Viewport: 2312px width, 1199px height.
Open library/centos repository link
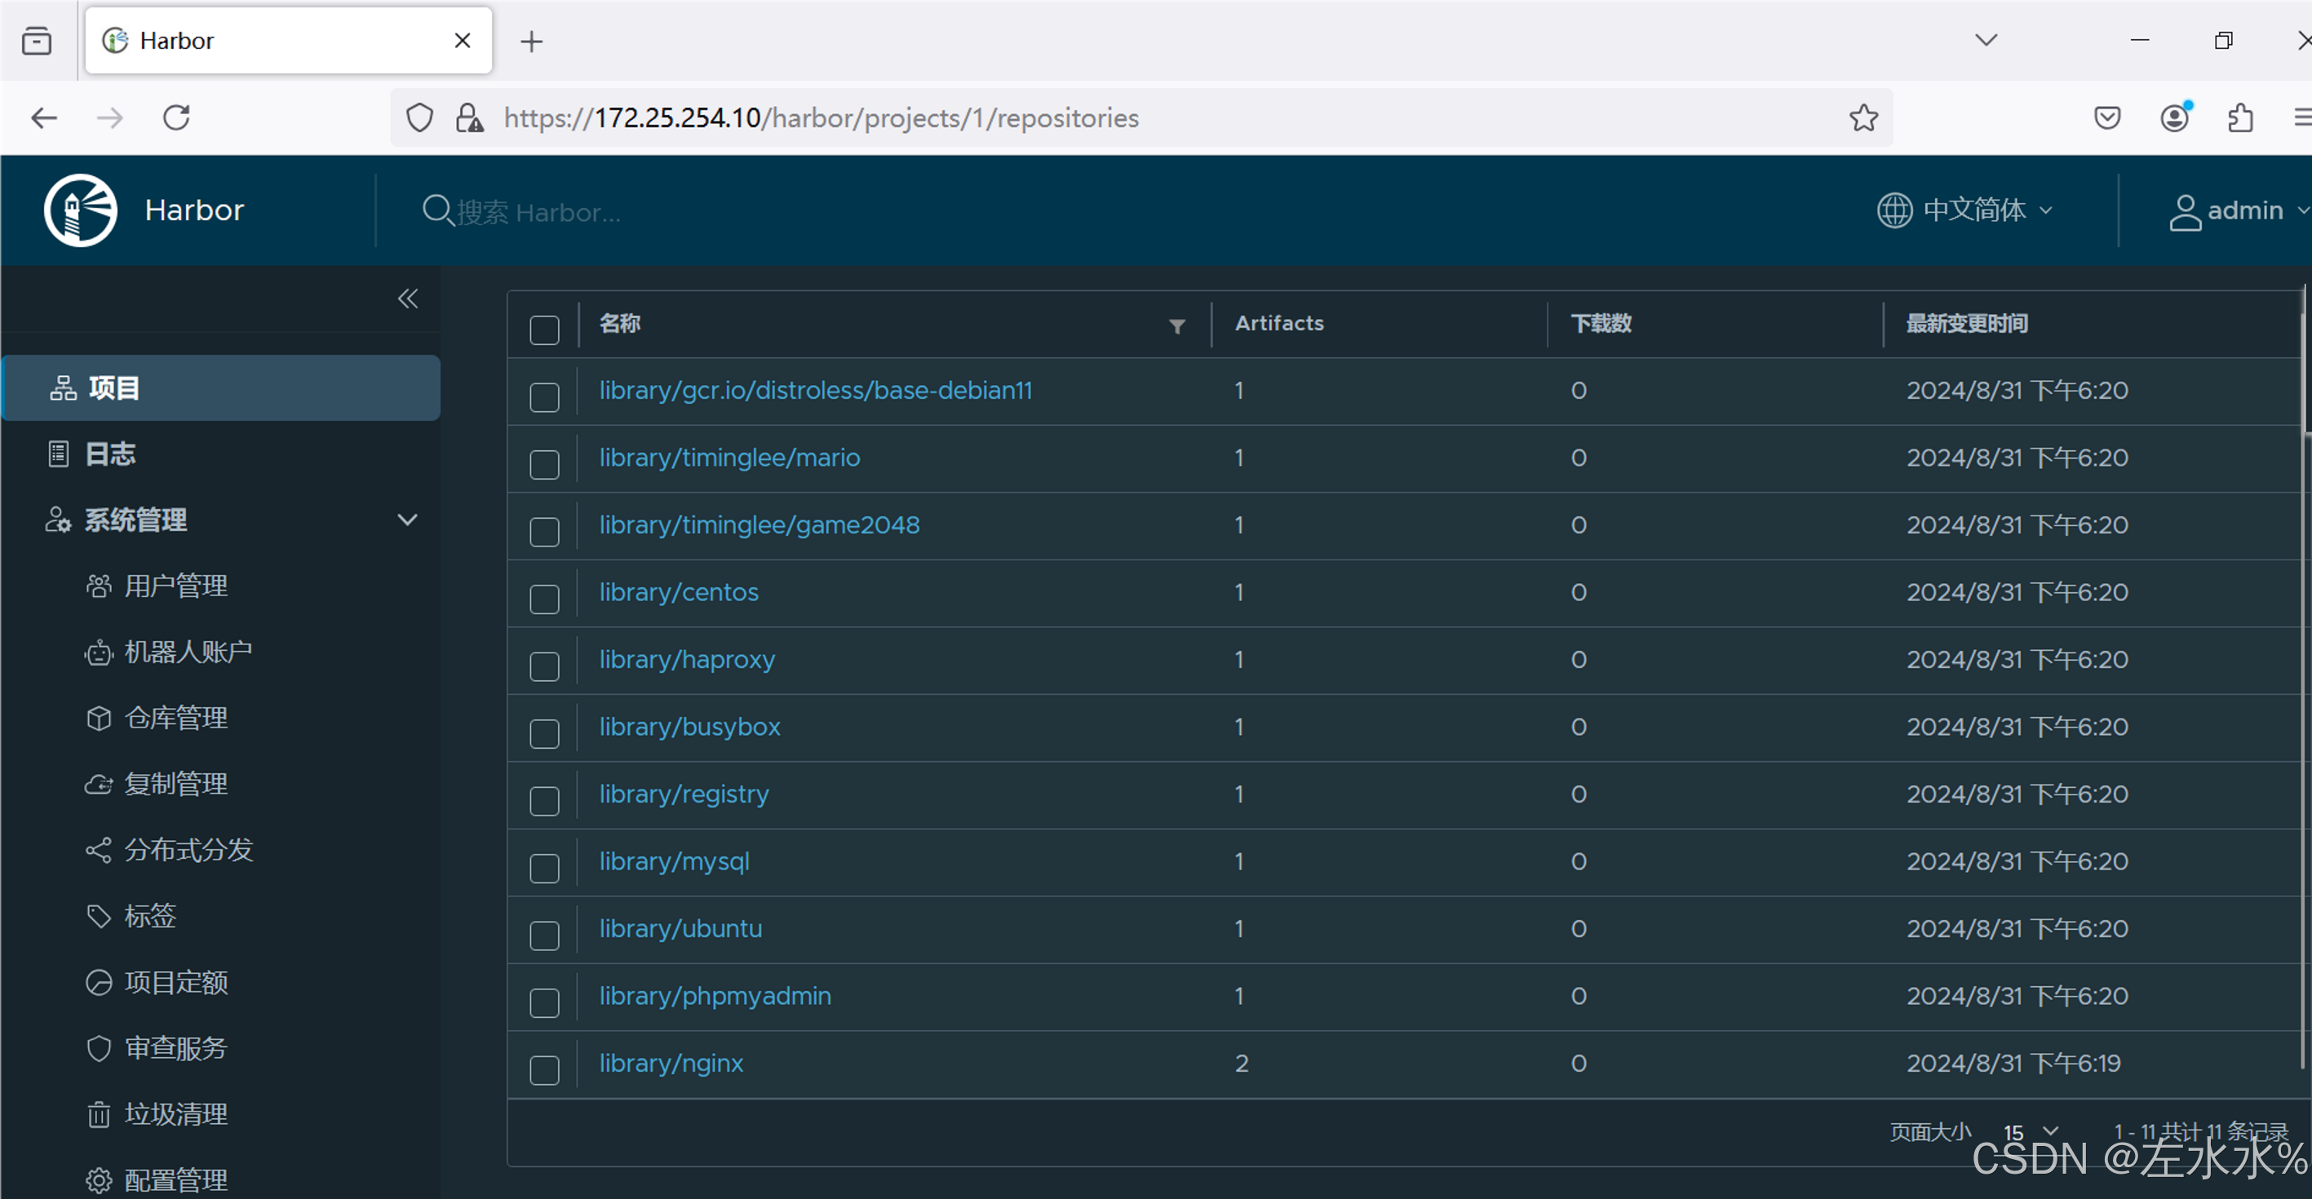tap(679, 592)
